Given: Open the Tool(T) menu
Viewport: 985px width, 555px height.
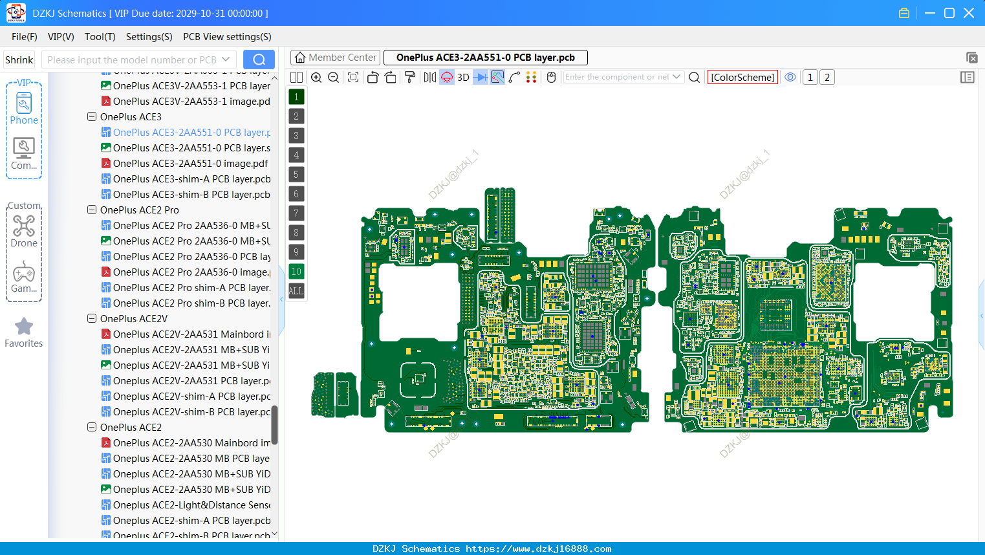Looking at the screenshot, I should point(100,37).
